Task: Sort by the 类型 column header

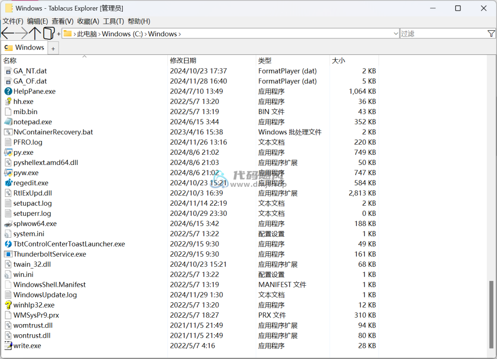Action: point(293,60)
